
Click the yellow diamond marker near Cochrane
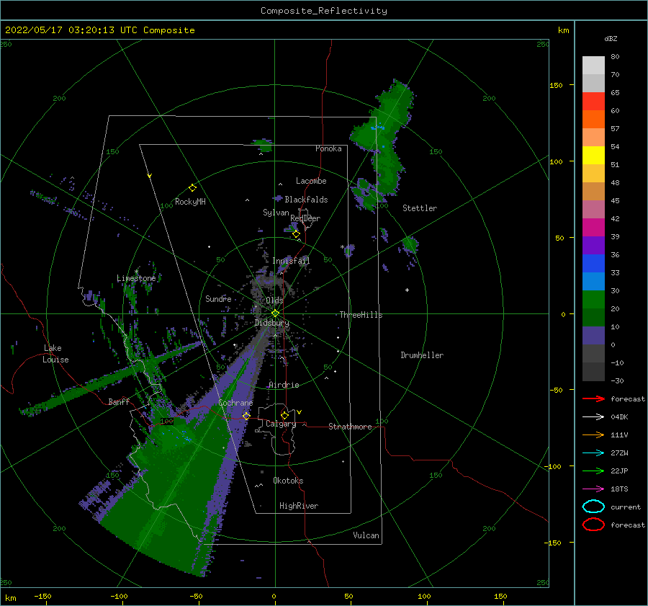tap(246, 416)
